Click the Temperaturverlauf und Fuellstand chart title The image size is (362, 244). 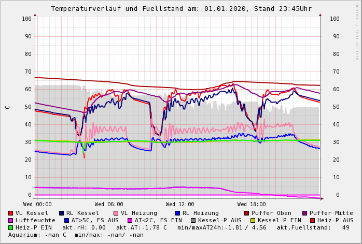pyautogui.click(x=181, y=9)
